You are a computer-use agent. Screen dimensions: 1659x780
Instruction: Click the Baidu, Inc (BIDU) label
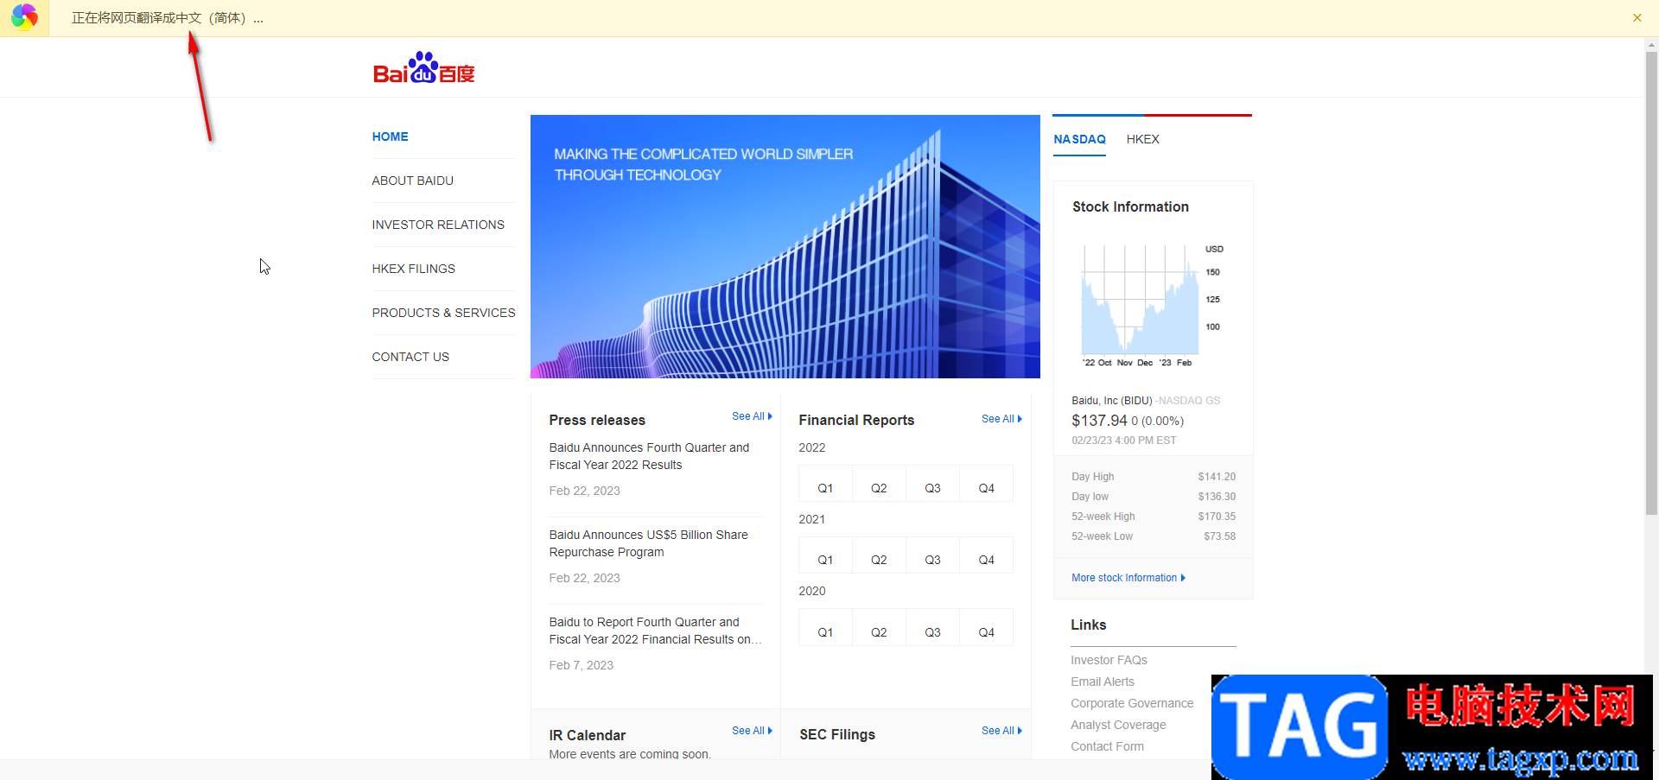click(1112, 401)
